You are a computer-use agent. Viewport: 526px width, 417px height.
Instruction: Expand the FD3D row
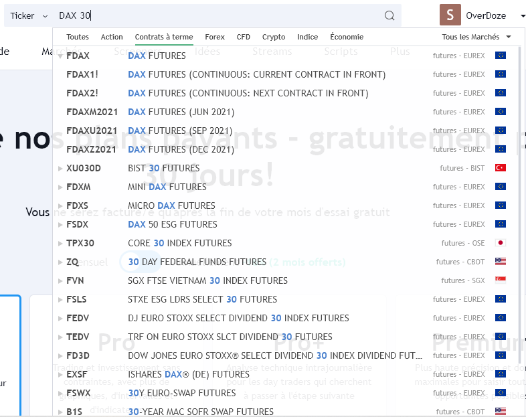[x=60, y=356]
